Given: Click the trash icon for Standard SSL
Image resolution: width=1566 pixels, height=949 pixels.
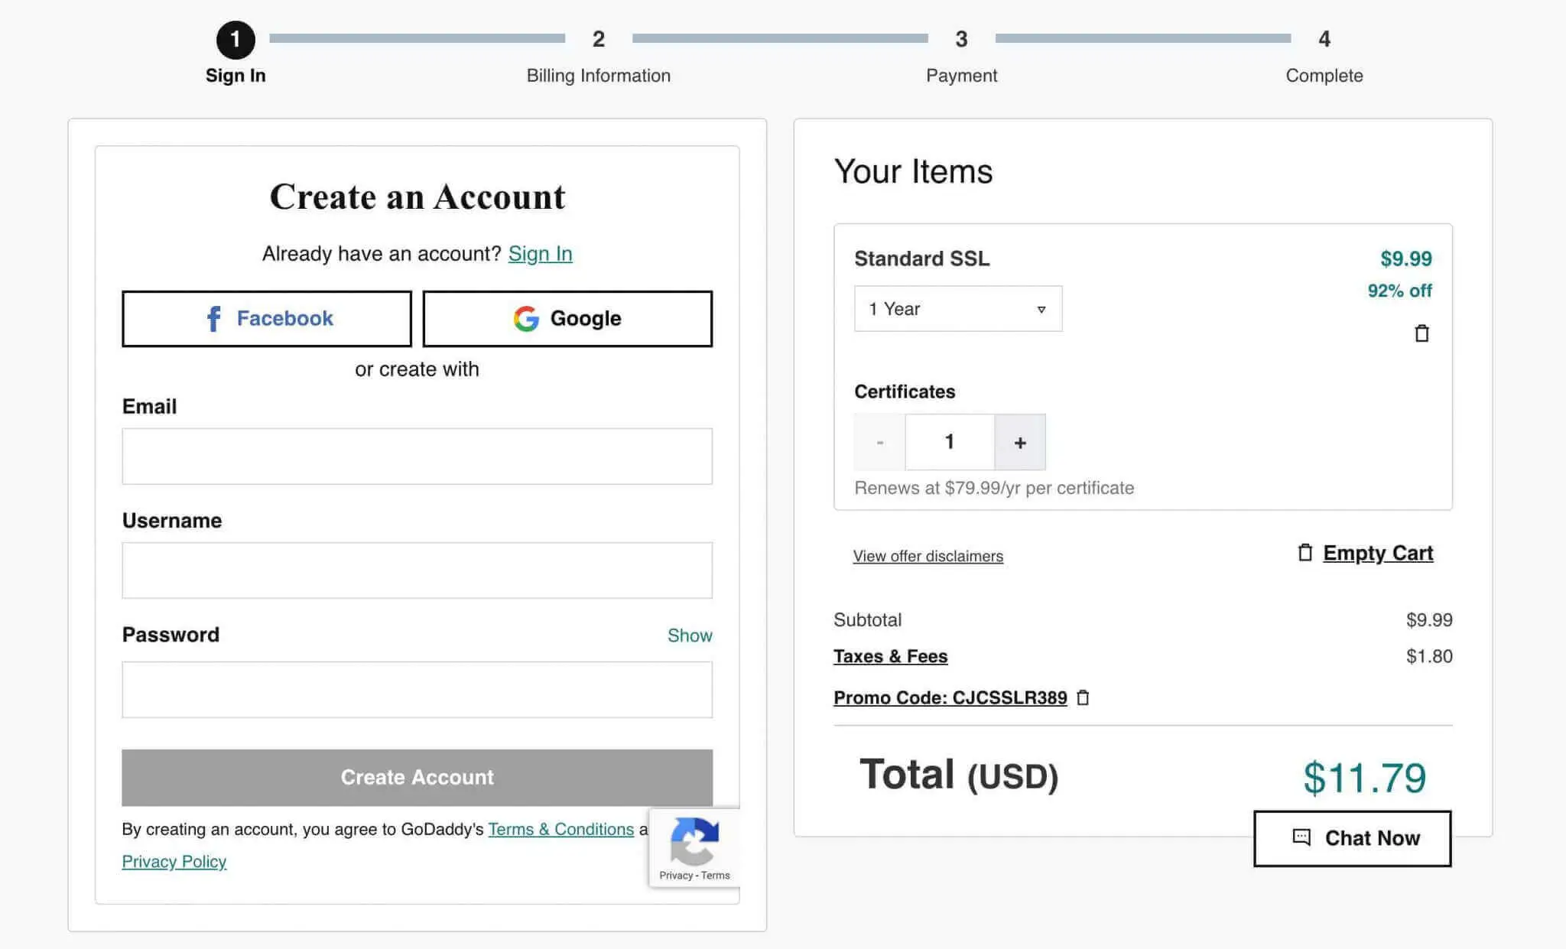Looking at the screenshot, I should [x=1421, y=333].
